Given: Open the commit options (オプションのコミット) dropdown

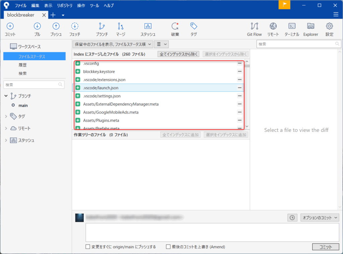Looking at the screenshot, I should click(320, 218).
